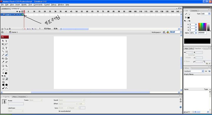The height and width of the screenshot is (115, 212).
Task: Select the Hand tool
Action: point(3,66)
